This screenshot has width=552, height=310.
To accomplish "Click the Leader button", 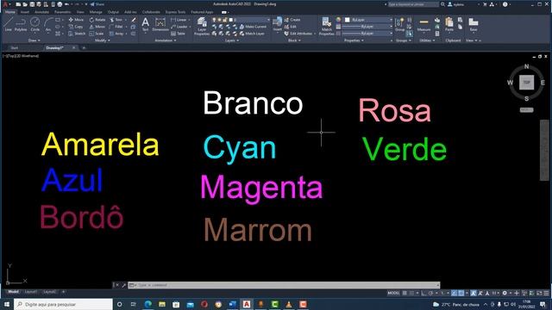I will 179,27.
